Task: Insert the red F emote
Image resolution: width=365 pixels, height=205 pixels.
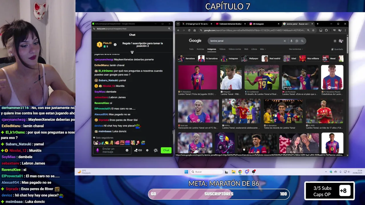Action: 138,143
